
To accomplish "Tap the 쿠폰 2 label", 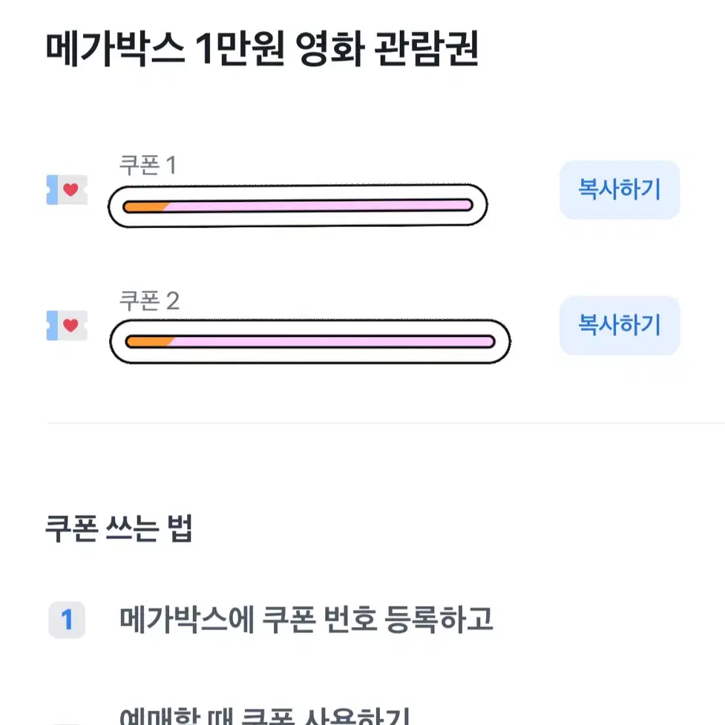I will [149, 301].
